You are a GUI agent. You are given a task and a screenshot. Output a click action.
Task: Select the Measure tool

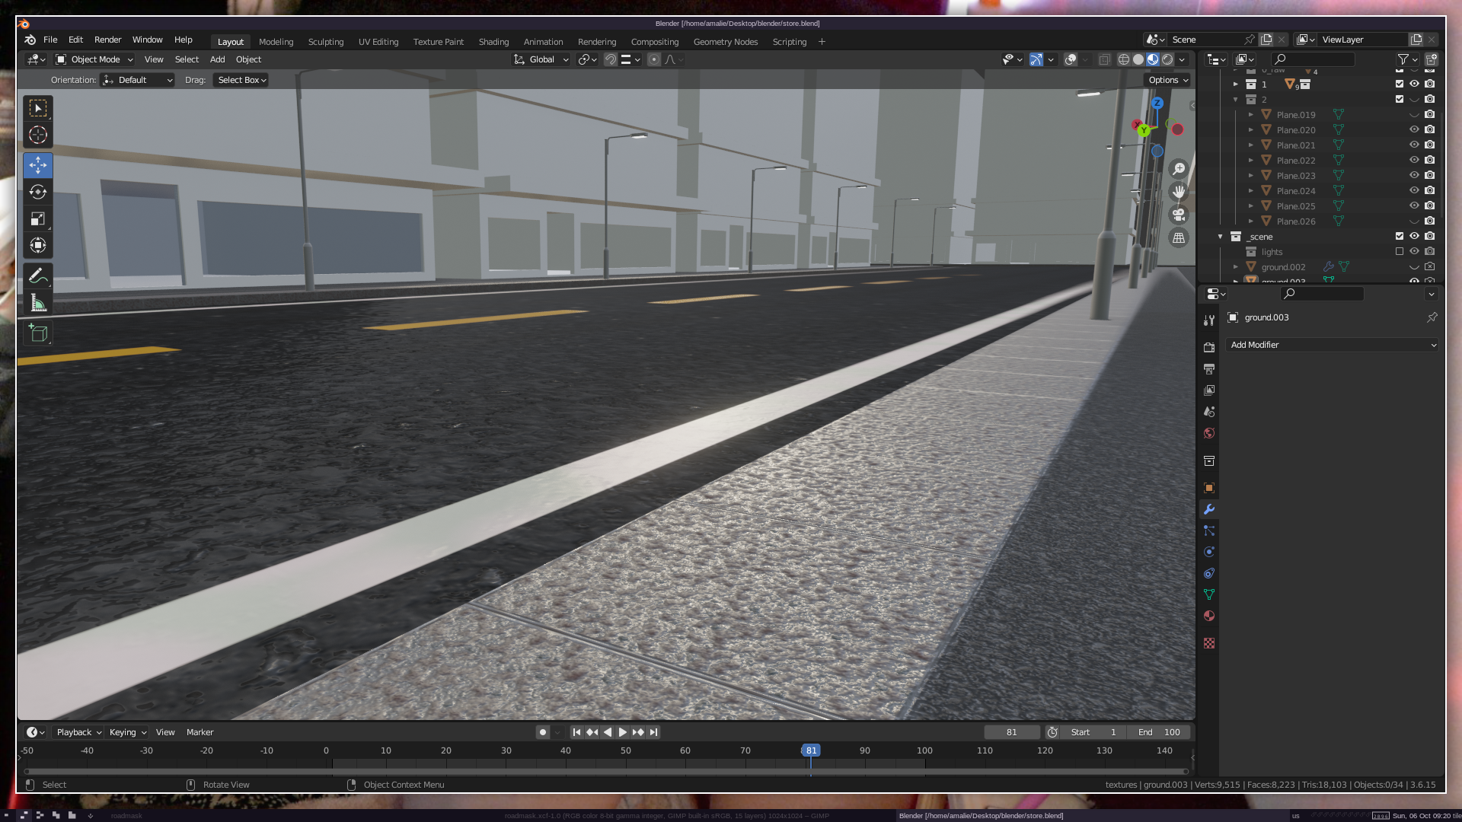click(38, 304)
